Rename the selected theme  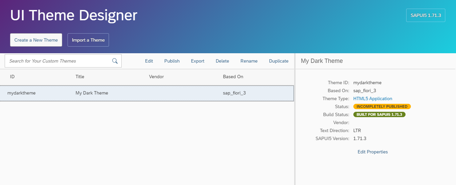point(249,61)
